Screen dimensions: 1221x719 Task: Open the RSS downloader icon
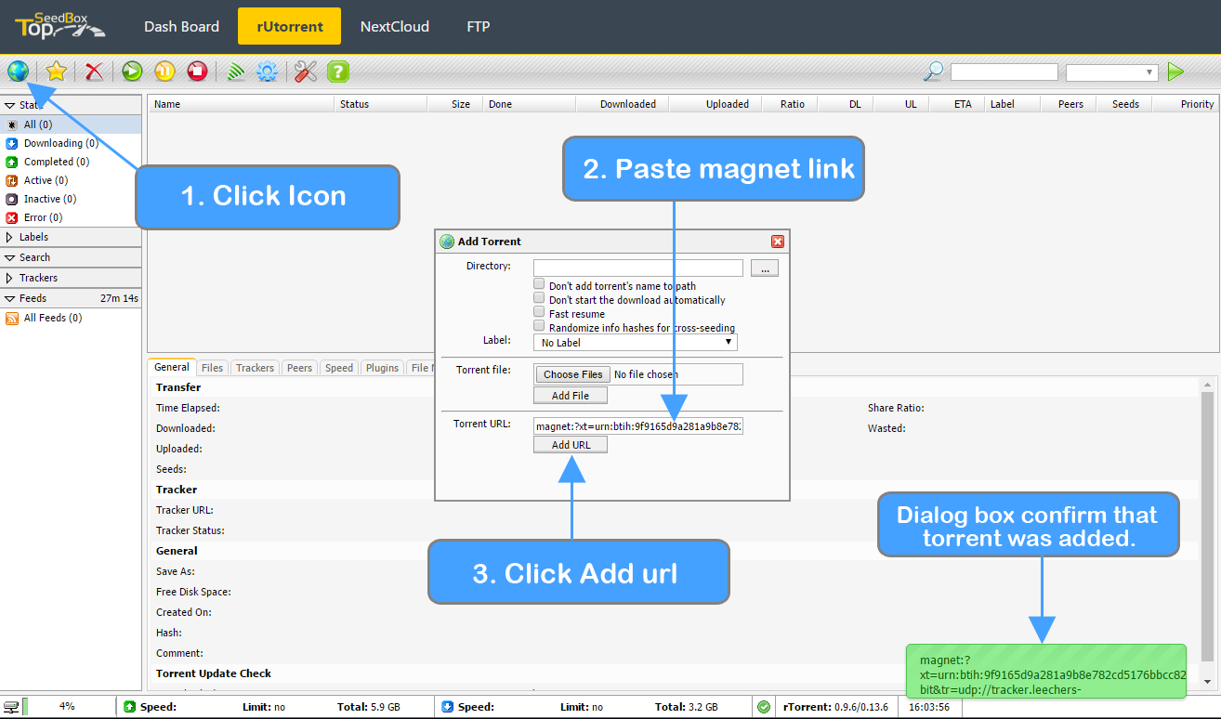coord(236,71)
